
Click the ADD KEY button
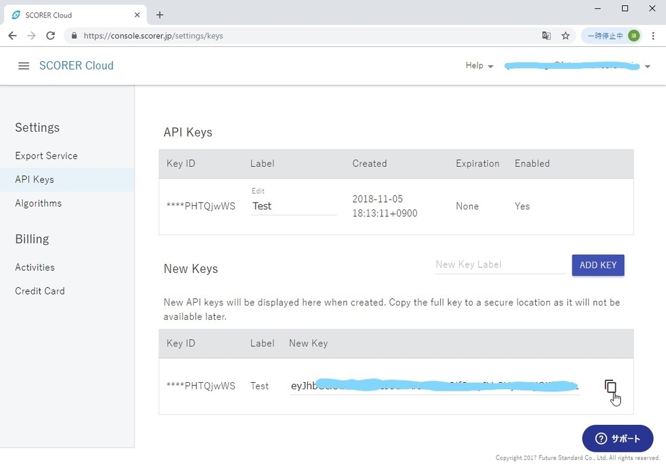pyautogui.click(x=598, y=265)
